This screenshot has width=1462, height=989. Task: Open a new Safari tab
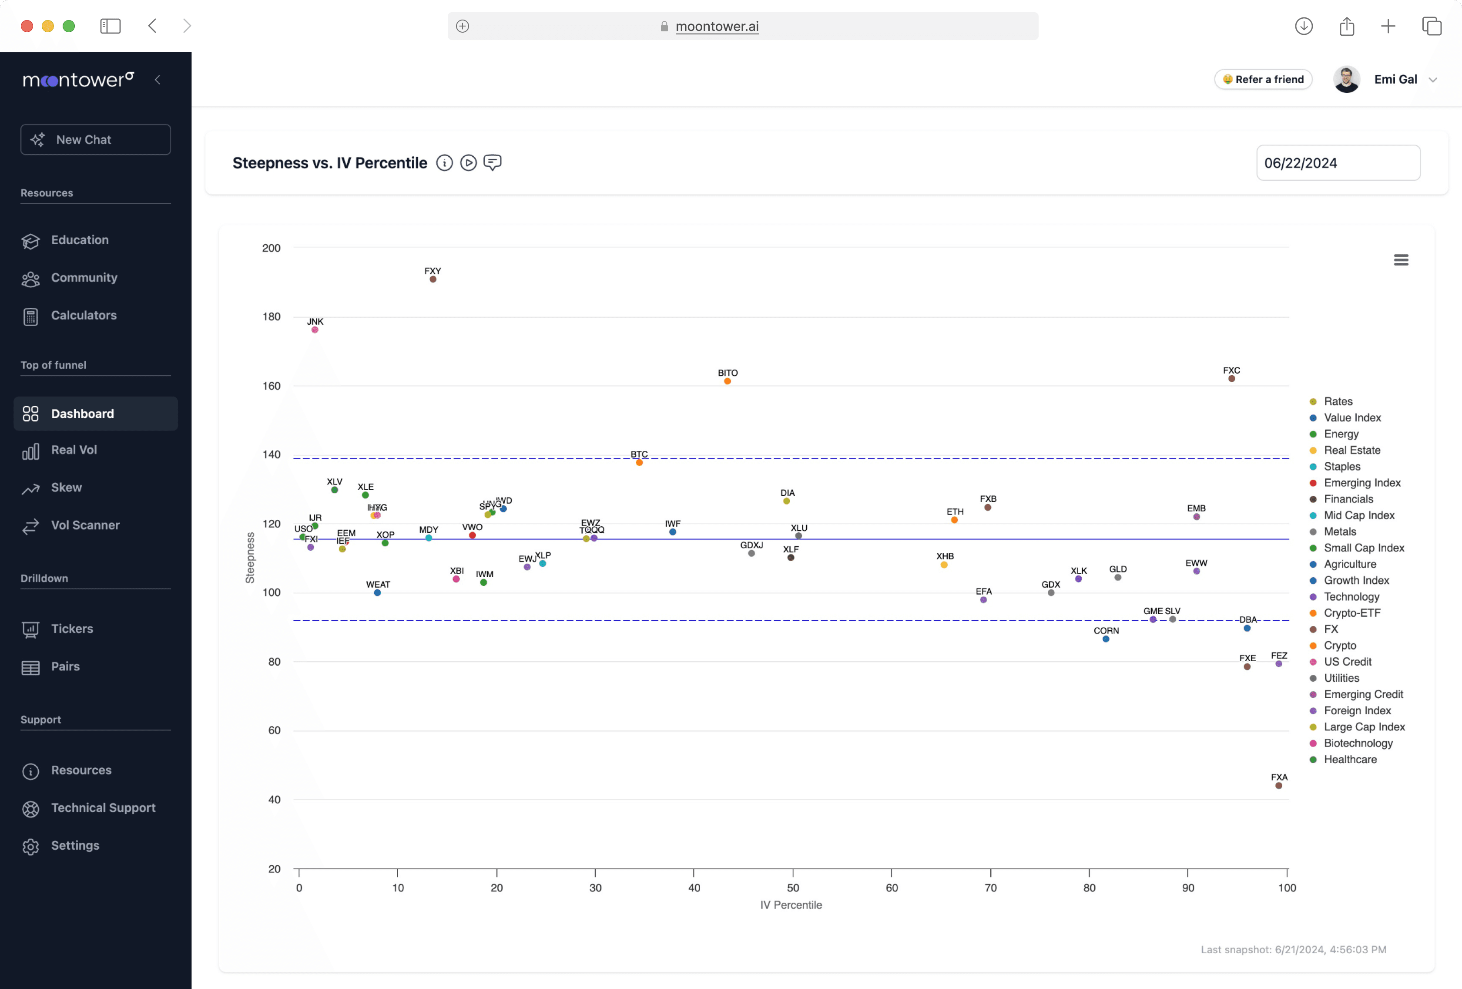[x=1388, y=27]
